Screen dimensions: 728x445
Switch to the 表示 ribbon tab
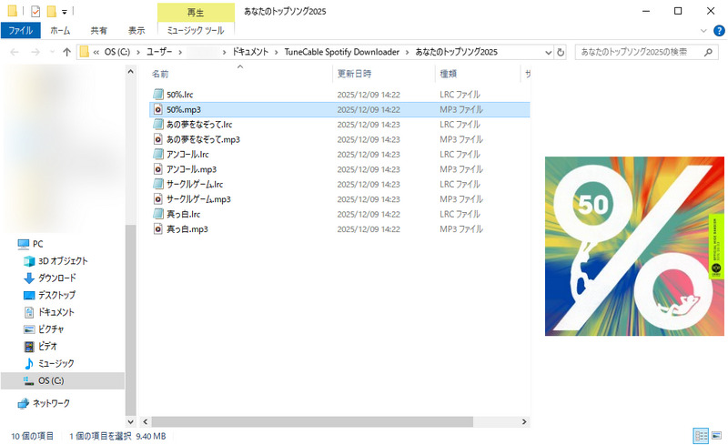136,31
